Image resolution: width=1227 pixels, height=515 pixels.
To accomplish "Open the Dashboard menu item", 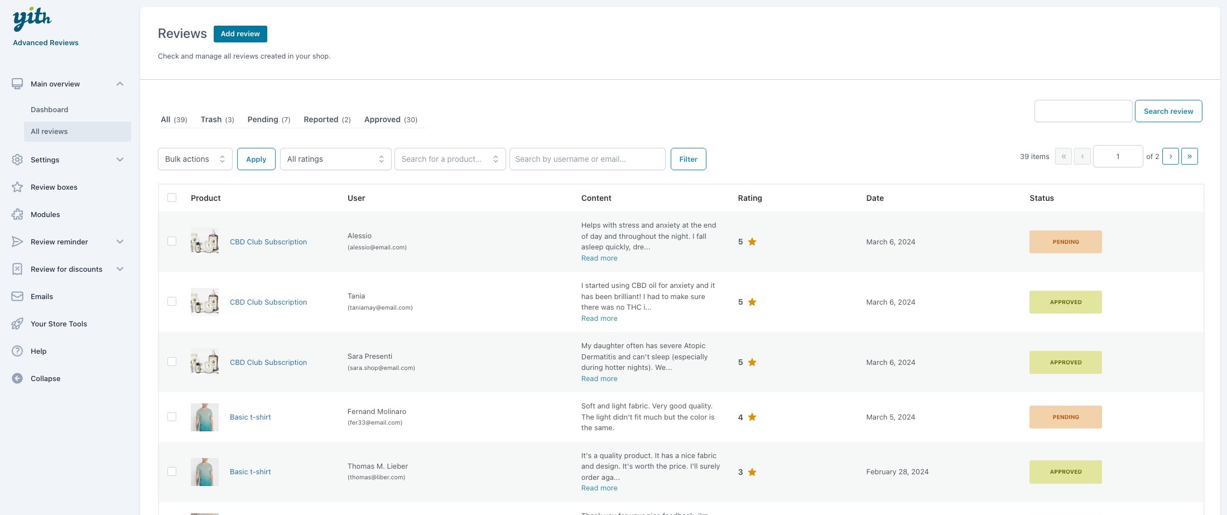I will coord(50,109).
